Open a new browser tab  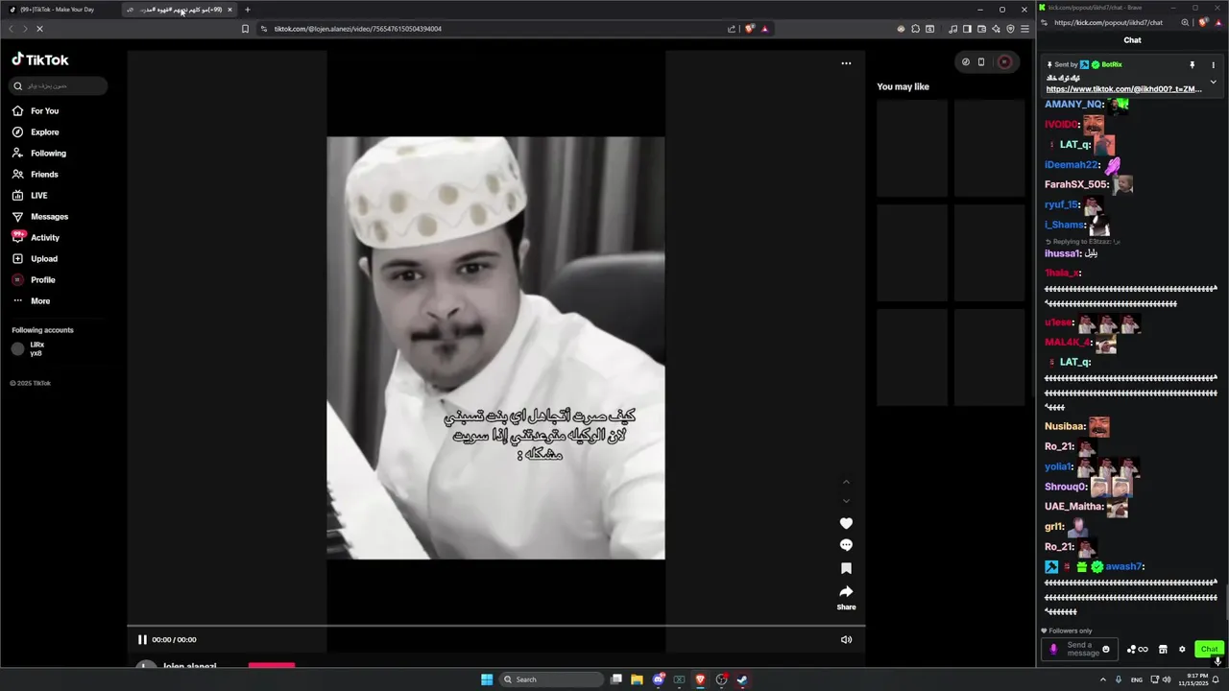pos(248,10)
